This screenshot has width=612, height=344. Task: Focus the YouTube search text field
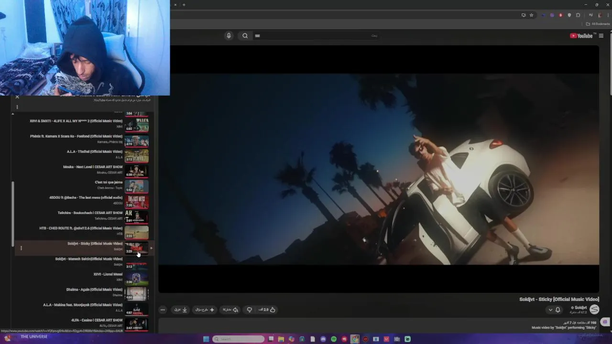point(316,35)
